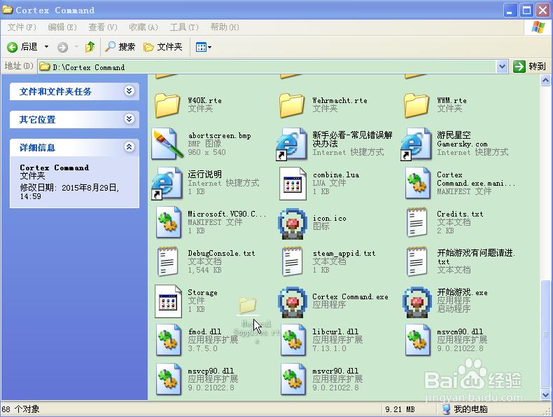Select the fmod.dll file icon

point(168,340)
